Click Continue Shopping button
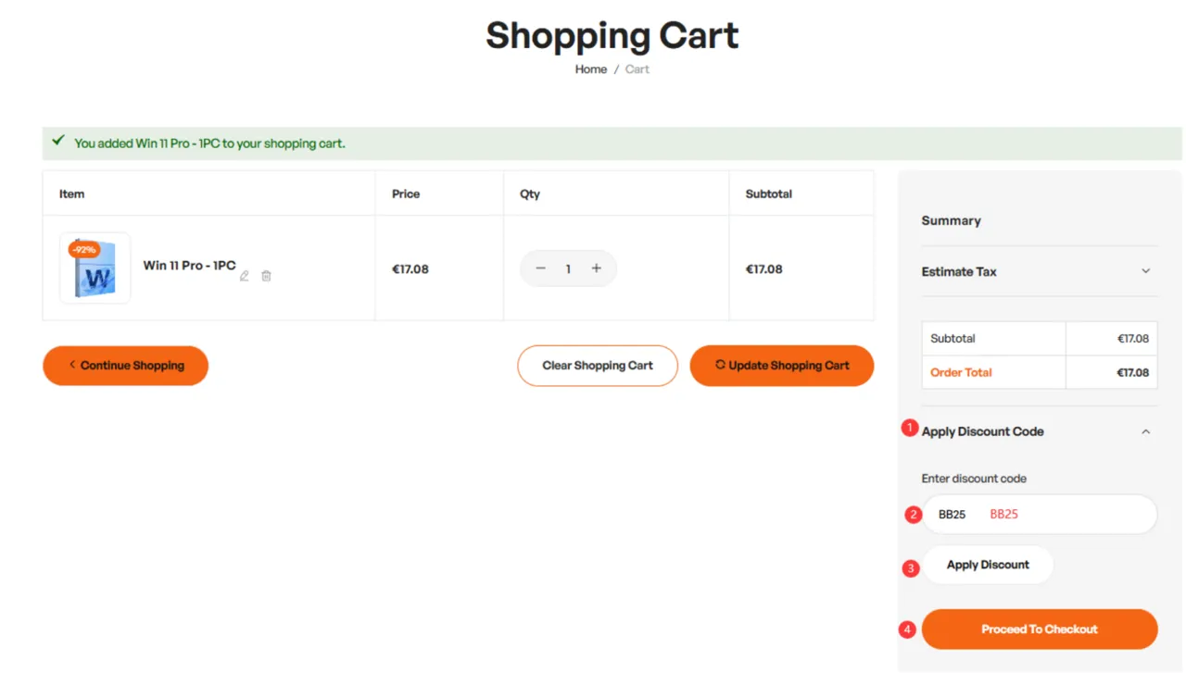Viewport: 1186px width, 673px height. coord(125,366)
